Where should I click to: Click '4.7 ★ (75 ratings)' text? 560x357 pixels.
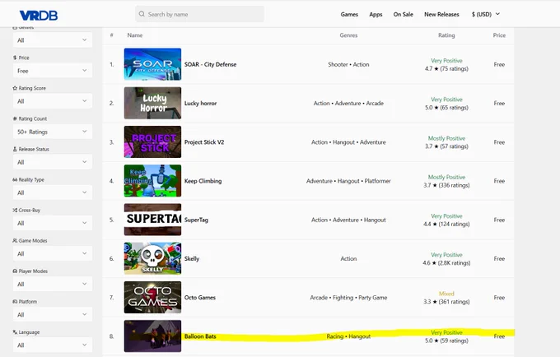(446, 68)
